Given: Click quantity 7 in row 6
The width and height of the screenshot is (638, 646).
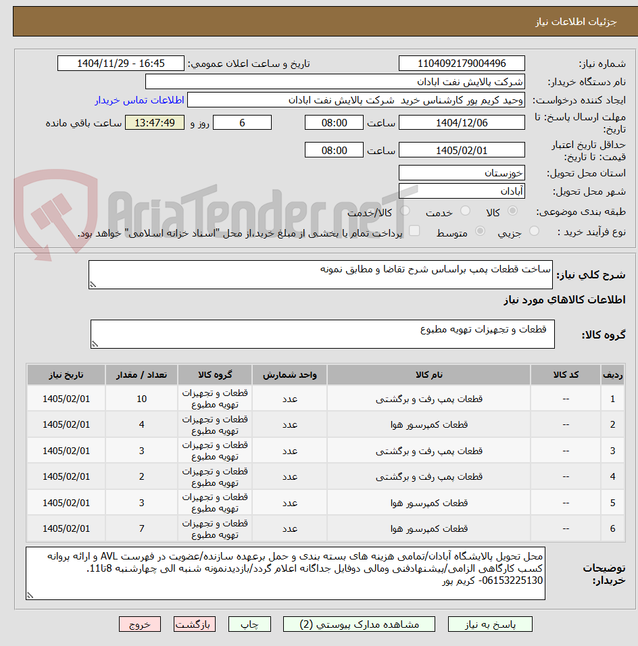Looking at the screenshot, I should point(141,528).
